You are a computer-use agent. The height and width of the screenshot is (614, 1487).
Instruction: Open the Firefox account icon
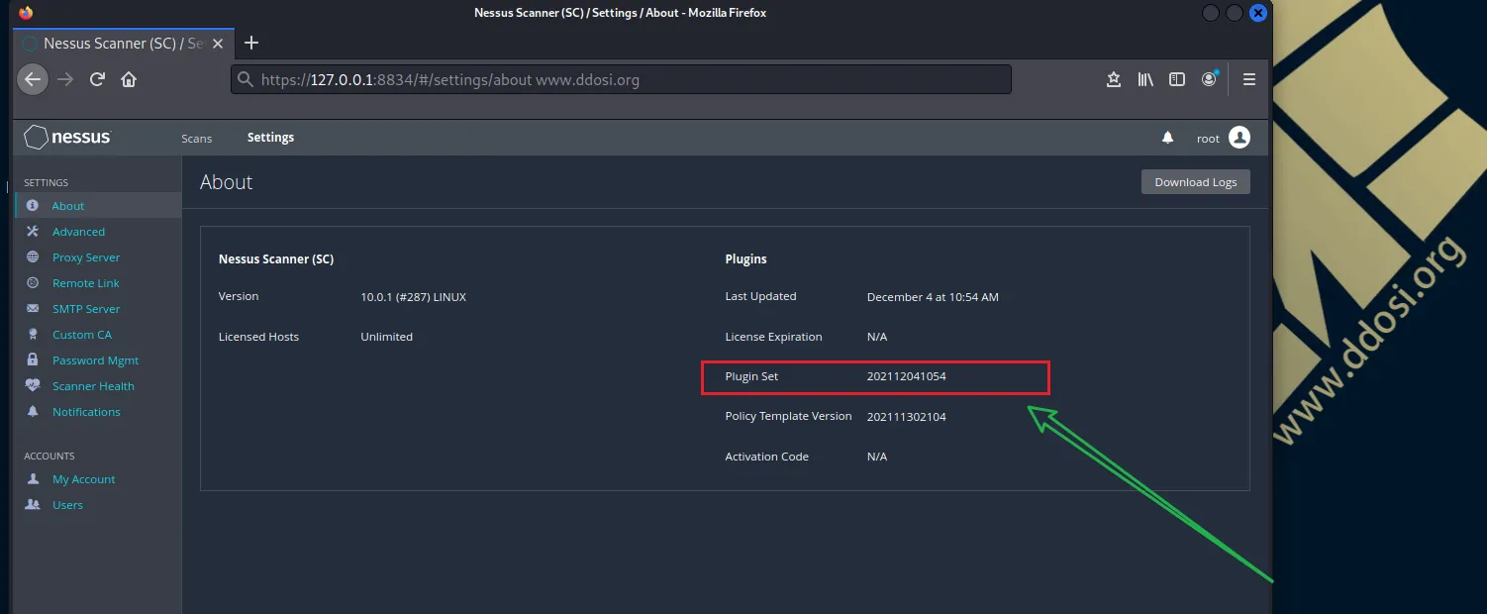pyautogui.click(x=1209, y=79)
